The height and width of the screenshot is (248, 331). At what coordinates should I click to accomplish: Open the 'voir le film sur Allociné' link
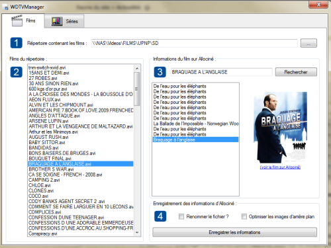point(280,167)
